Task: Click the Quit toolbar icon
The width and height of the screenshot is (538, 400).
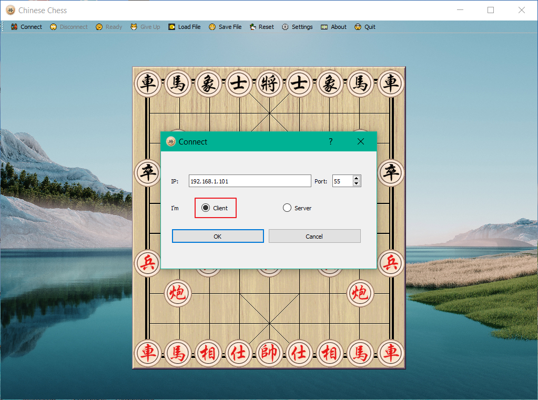Action: pyautogui.click(x=358, y=27)
